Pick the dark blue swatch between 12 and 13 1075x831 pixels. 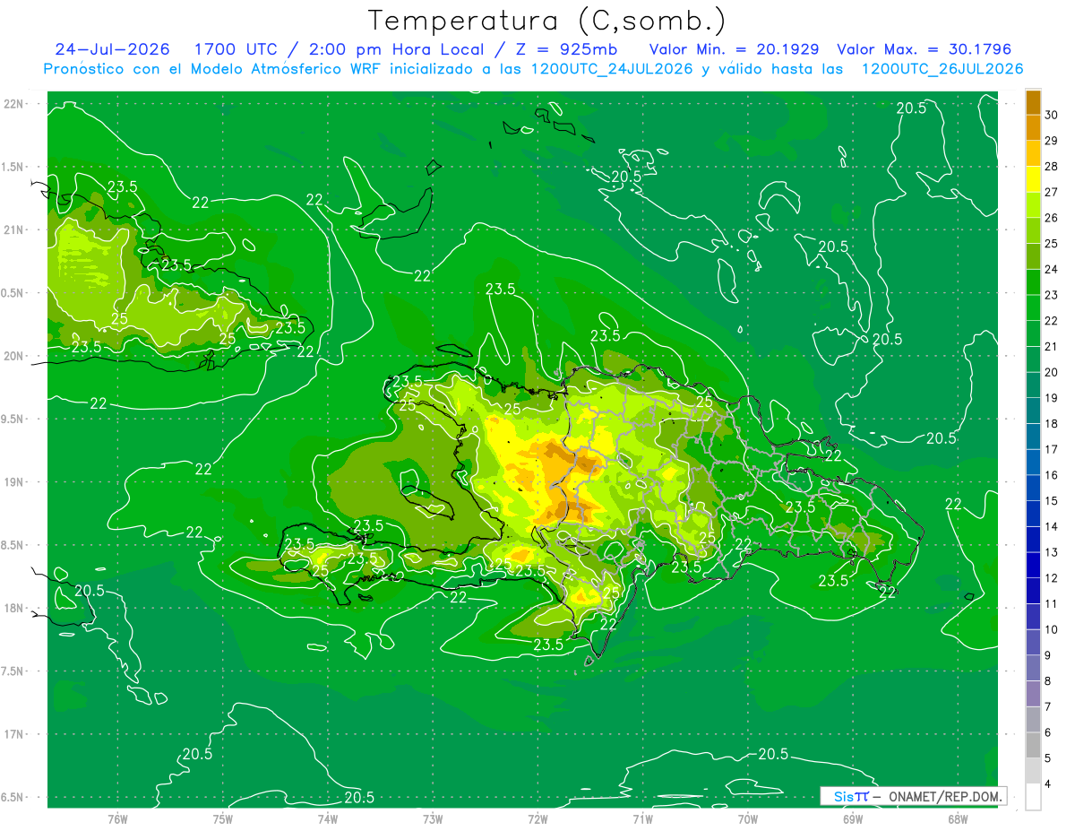[x=1033, y=565]
